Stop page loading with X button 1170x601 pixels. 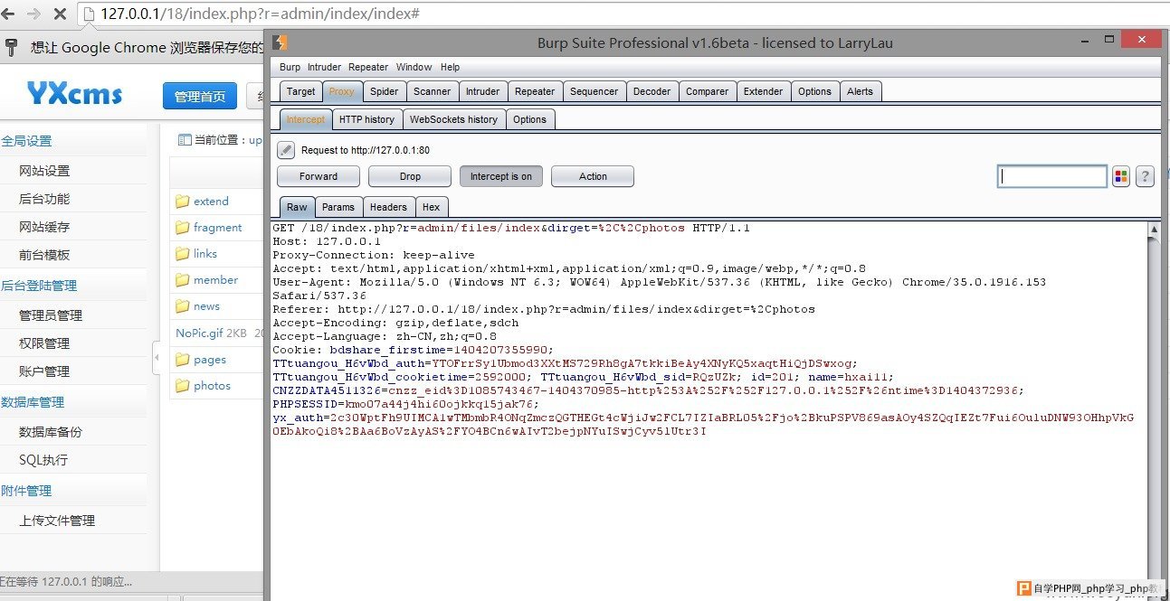(60, 14)
